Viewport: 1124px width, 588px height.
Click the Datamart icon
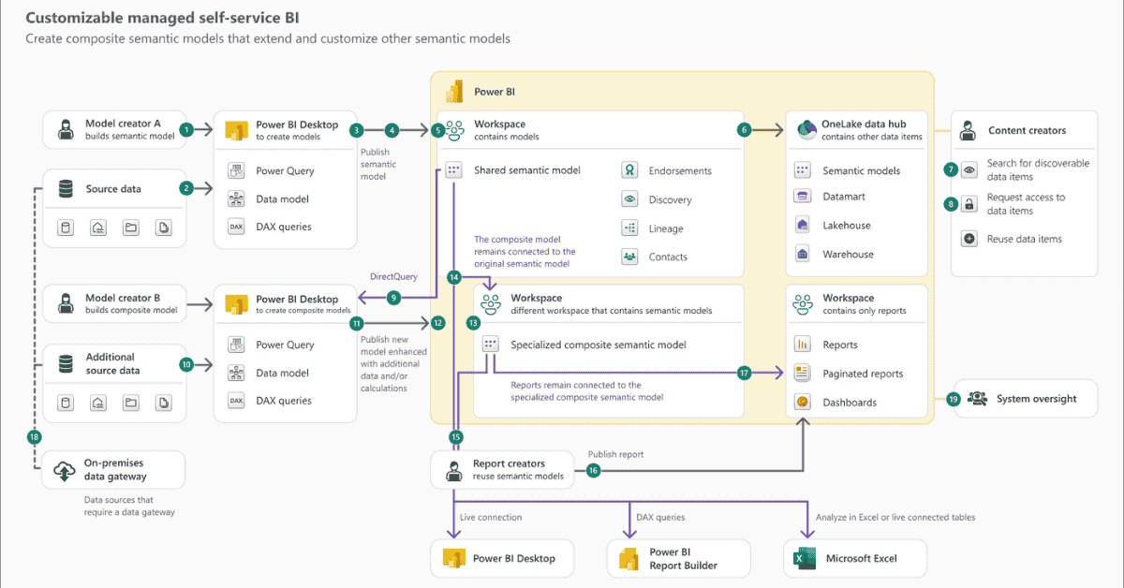coord(804,196)
